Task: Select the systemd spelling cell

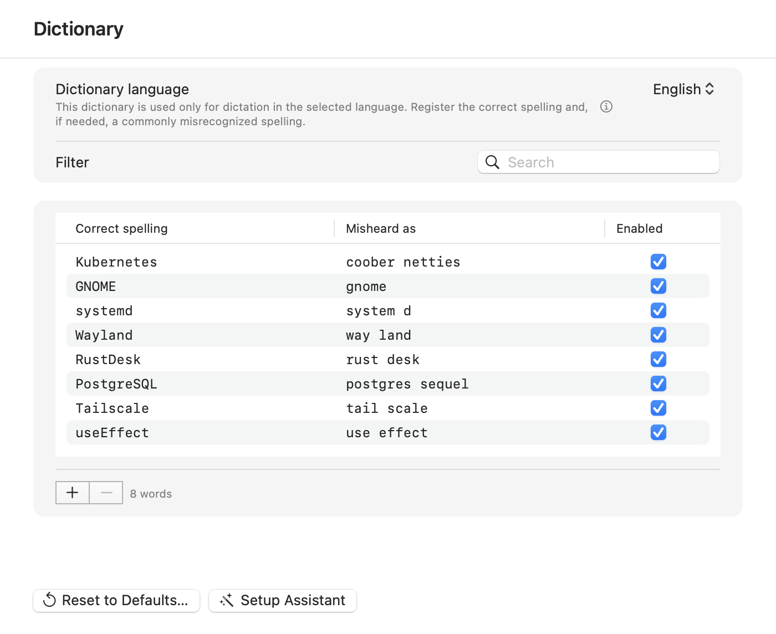Action: [x=104, y=311]
